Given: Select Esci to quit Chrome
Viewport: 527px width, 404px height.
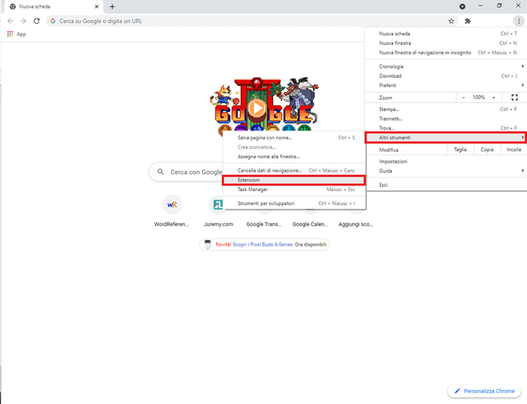Looking at the screenshot, I should [x=446, y=185].
